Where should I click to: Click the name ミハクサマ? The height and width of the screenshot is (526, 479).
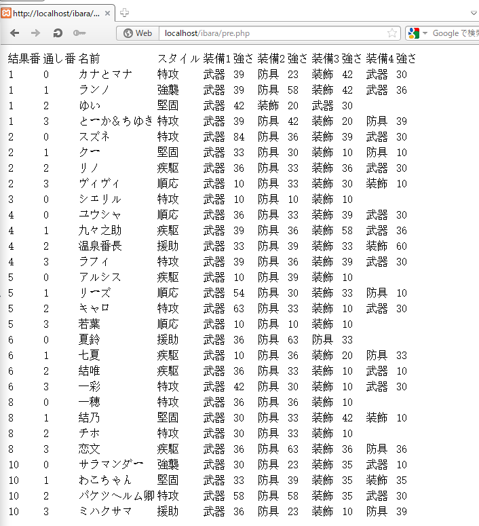(105, 511)
